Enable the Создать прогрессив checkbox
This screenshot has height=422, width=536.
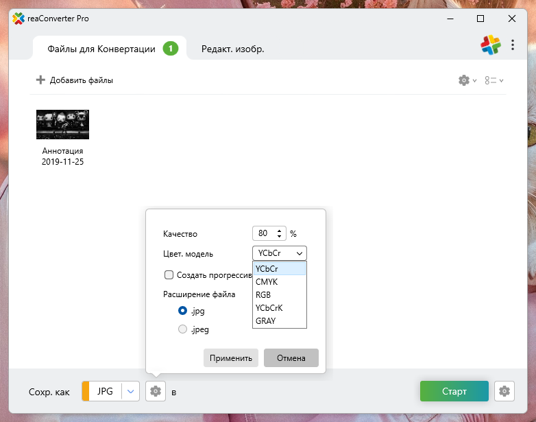(169, 274)
